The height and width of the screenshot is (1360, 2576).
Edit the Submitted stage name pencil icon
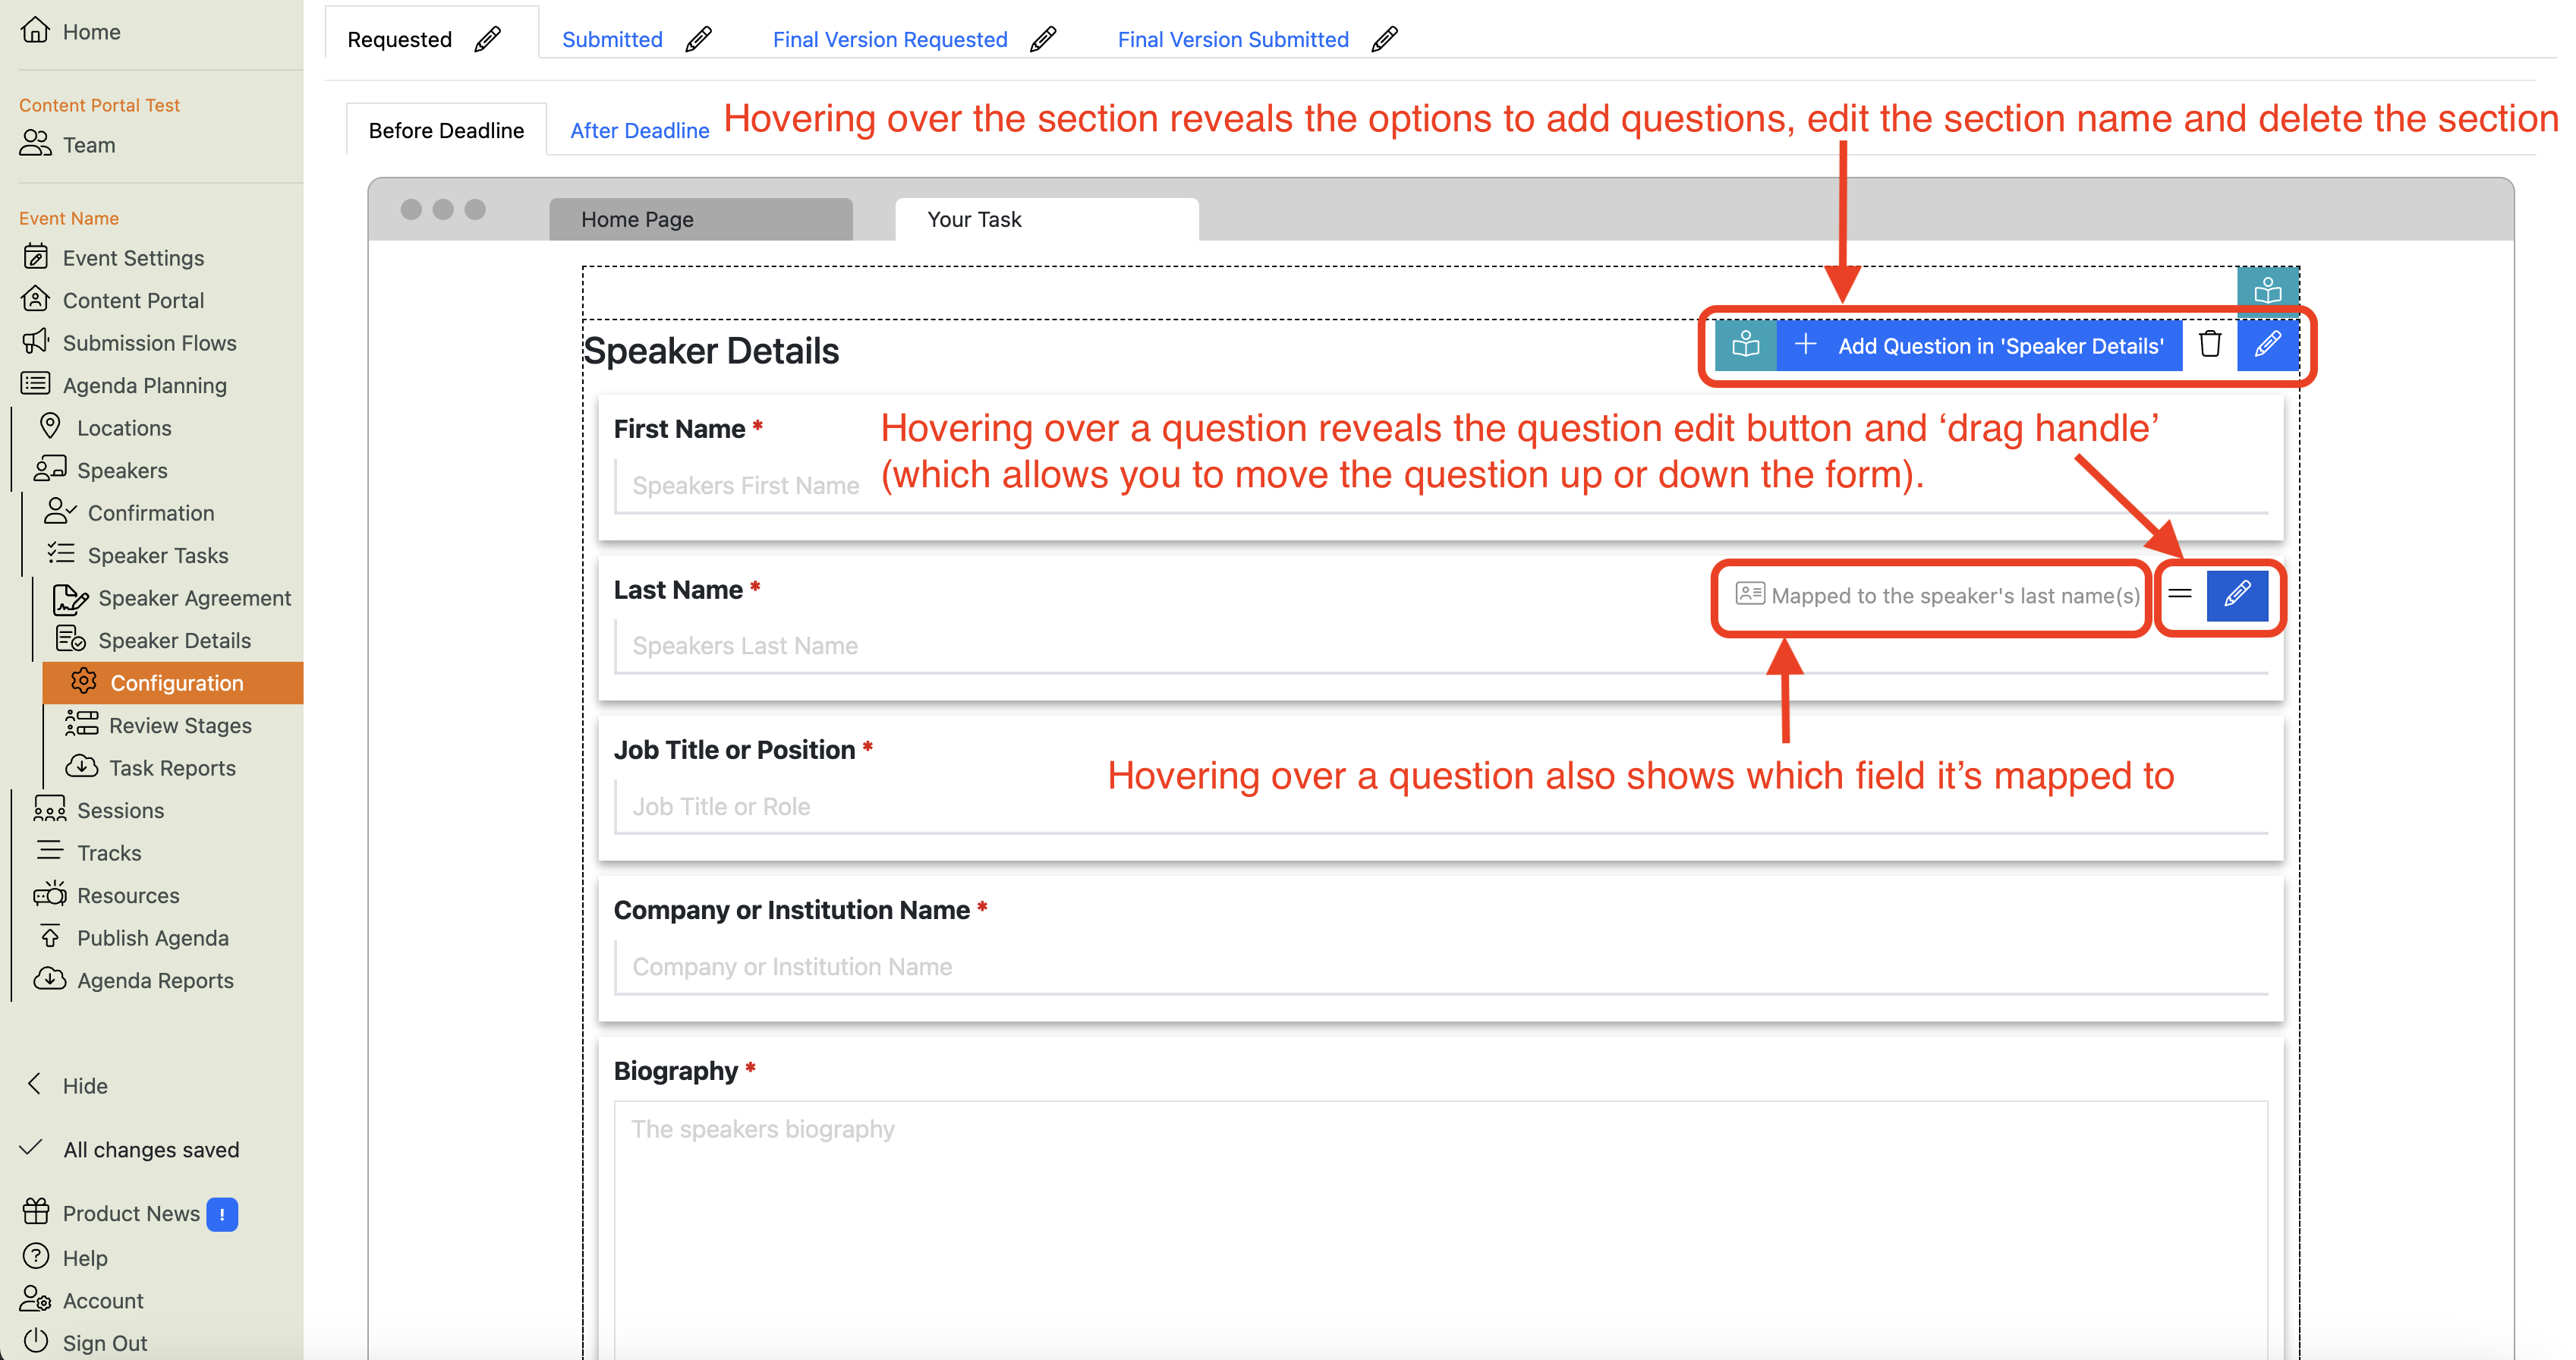[698, 39]
